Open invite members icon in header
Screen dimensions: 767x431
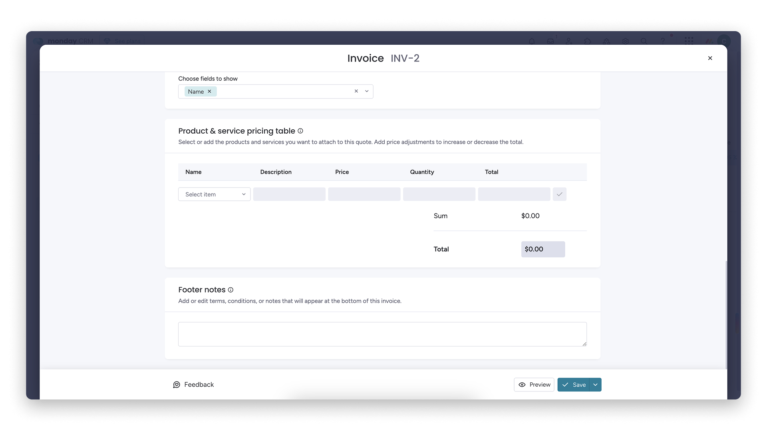[x=569, y=41]
